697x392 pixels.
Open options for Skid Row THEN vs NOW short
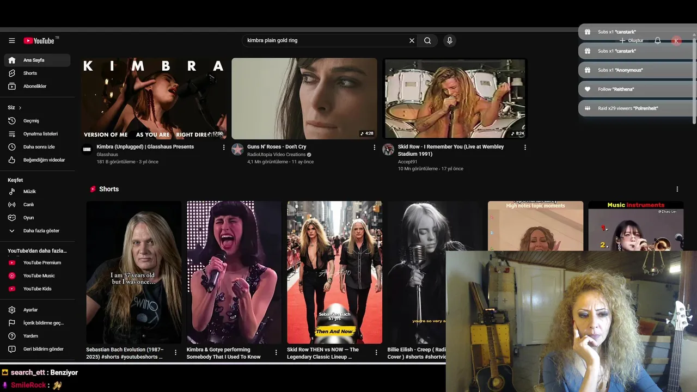click(x=376, y=353)
